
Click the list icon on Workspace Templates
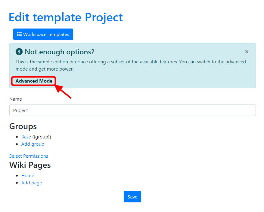point(19,34)
